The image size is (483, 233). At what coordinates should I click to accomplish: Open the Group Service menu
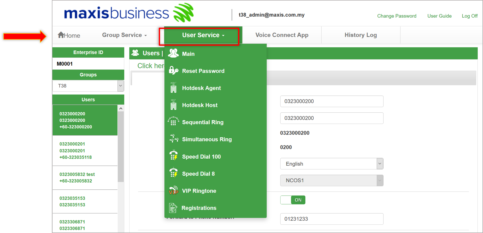coord(124,35)
